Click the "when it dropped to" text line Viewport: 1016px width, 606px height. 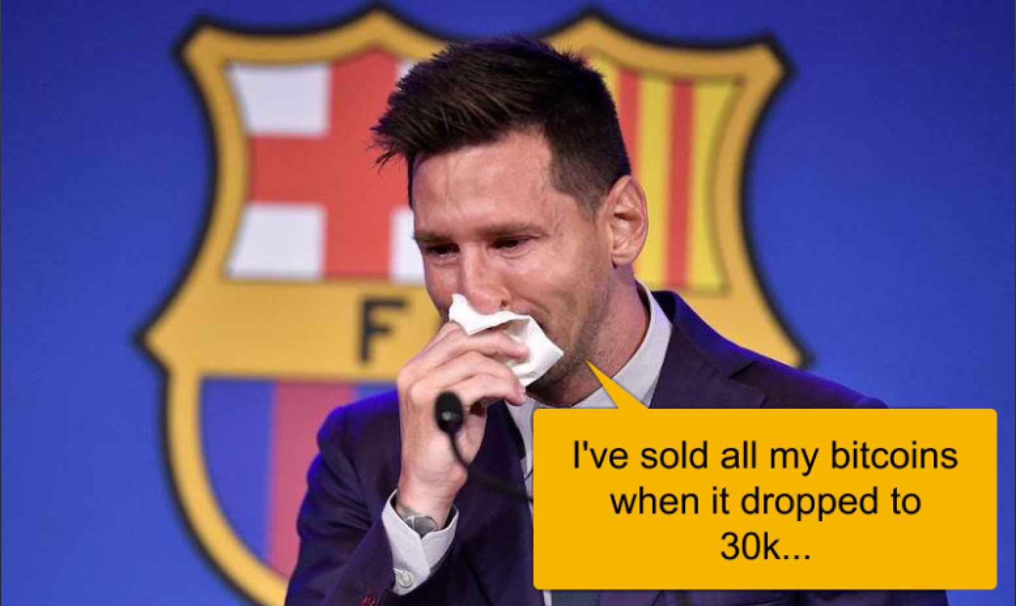click(x=765, y=502)
